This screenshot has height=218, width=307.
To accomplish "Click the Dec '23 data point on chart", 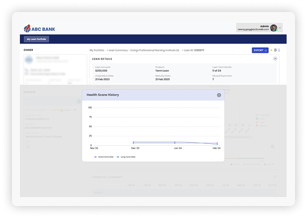I will tap(133, 143).
